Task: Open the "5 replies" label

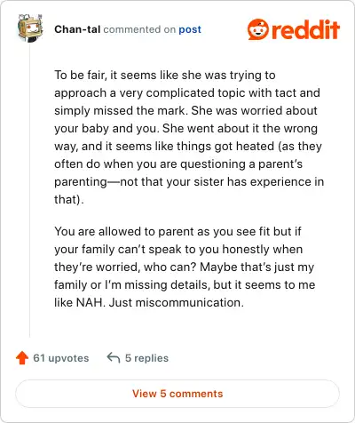Action: pyautogui.click(x=146, y=358)
